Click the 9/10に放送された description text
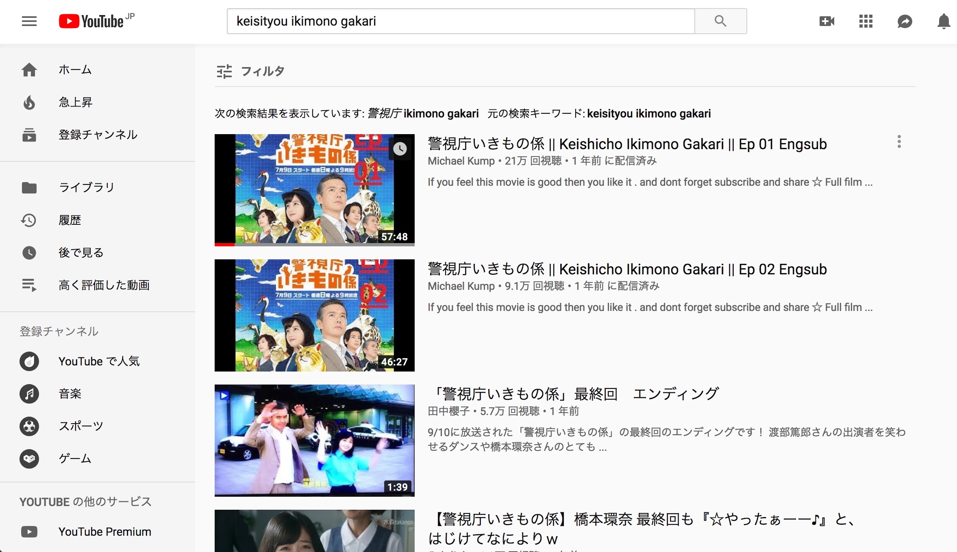Image resolution: width=957 pixels, height=552 pixels. click(x=667, y=439)
